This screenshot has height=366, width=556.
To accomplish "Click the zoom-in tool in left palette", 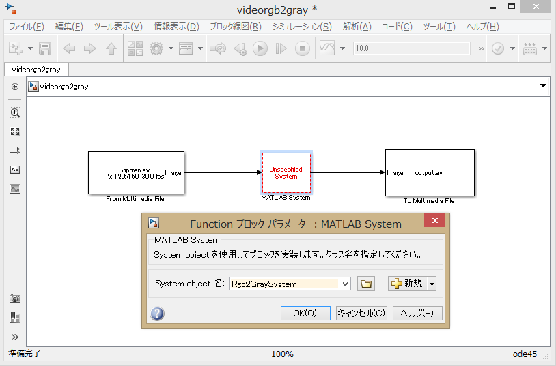I will (x=15, y=112).
